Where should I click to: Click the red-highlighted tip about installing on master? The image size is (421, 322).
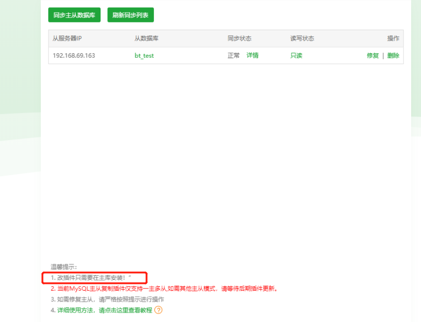(90, 278)
